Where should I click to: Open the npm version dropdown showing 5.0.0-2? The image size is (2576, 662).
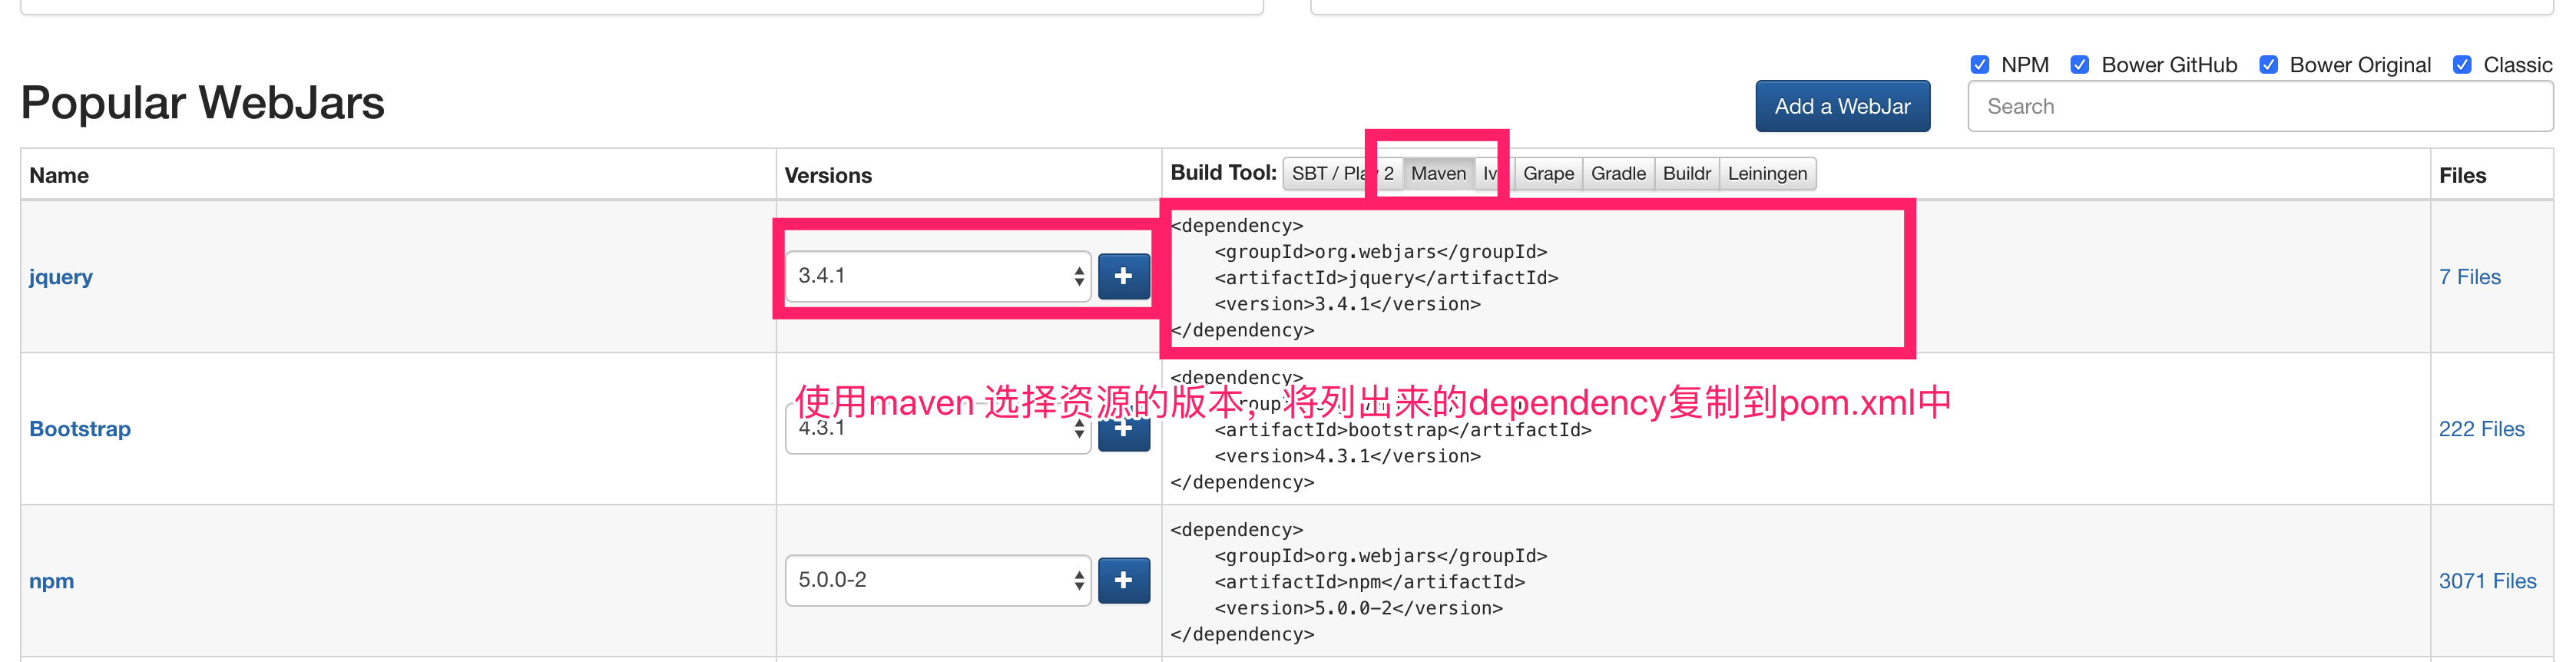pos(938,580)
